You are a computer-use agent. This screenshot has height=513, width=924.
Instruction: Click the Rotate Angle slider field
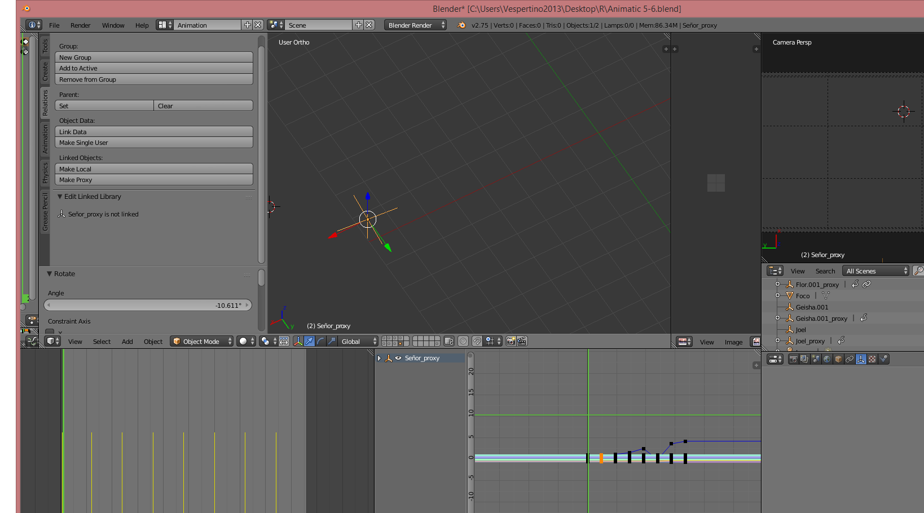148,306
